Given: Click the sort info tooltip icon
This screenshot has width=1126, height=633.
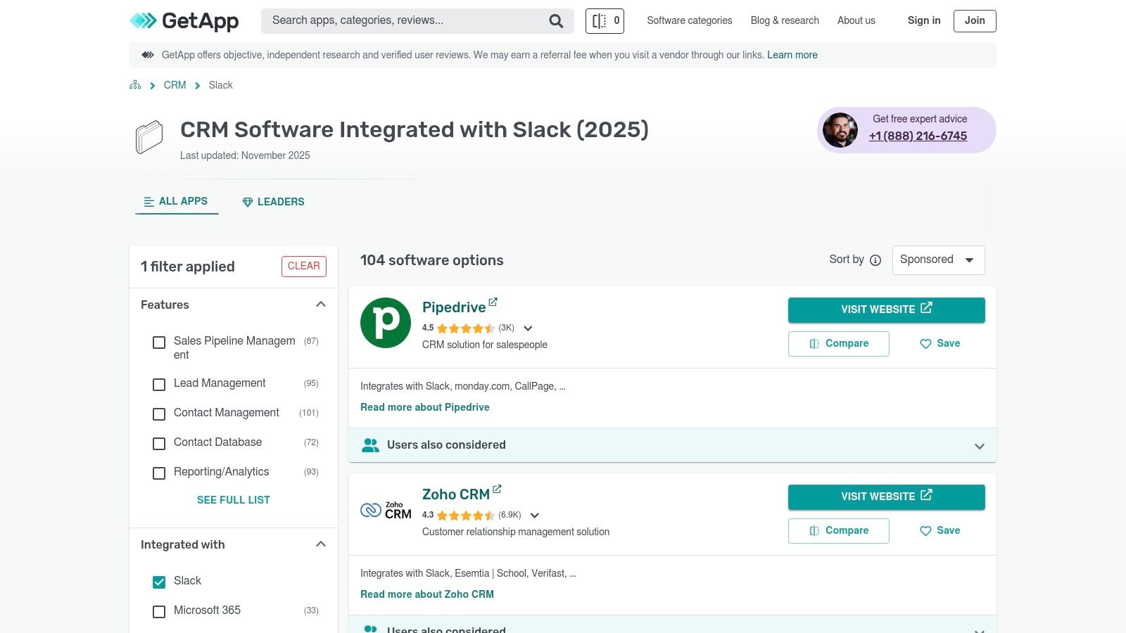Looking at the screenshot, I should click(x=875, y=260).
